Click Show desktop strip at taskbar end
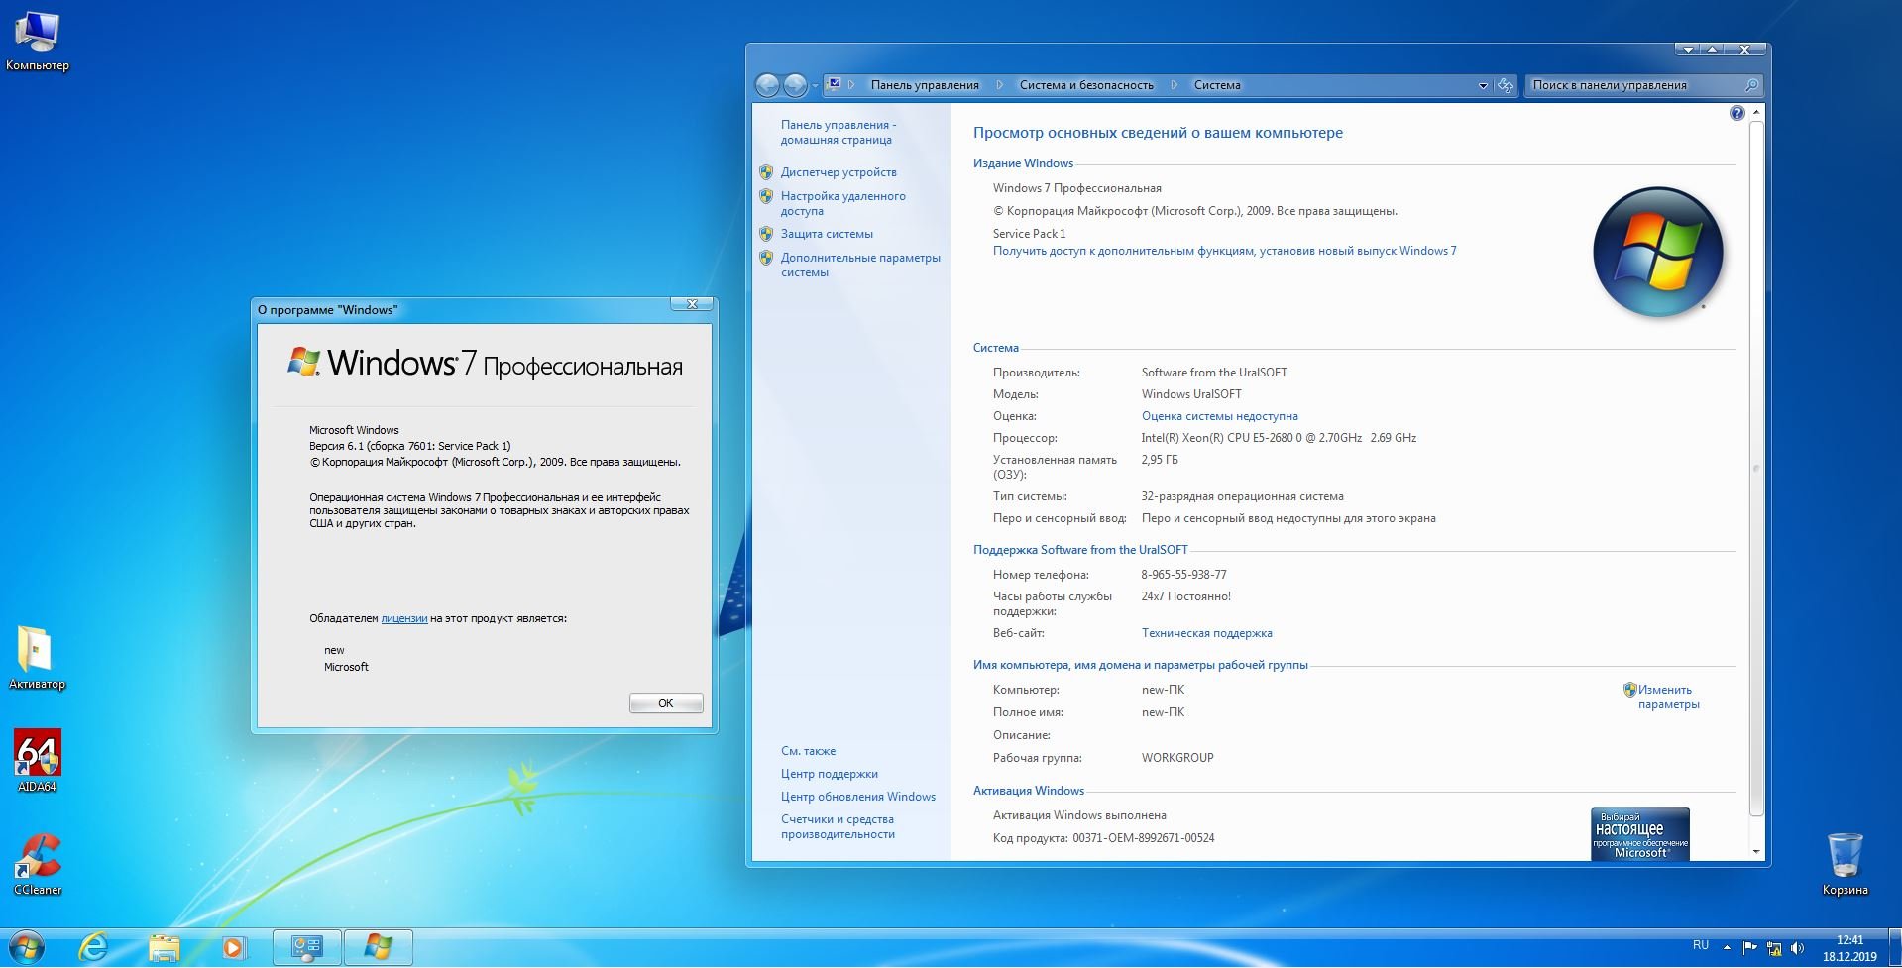The image size is (1902, 968). click(x=1894, y=948)
